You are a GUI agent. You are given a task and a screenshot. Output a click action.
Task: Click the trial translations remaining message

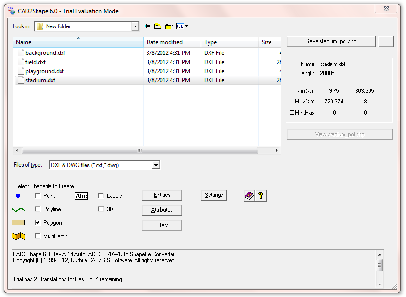[x=67, y=279]
